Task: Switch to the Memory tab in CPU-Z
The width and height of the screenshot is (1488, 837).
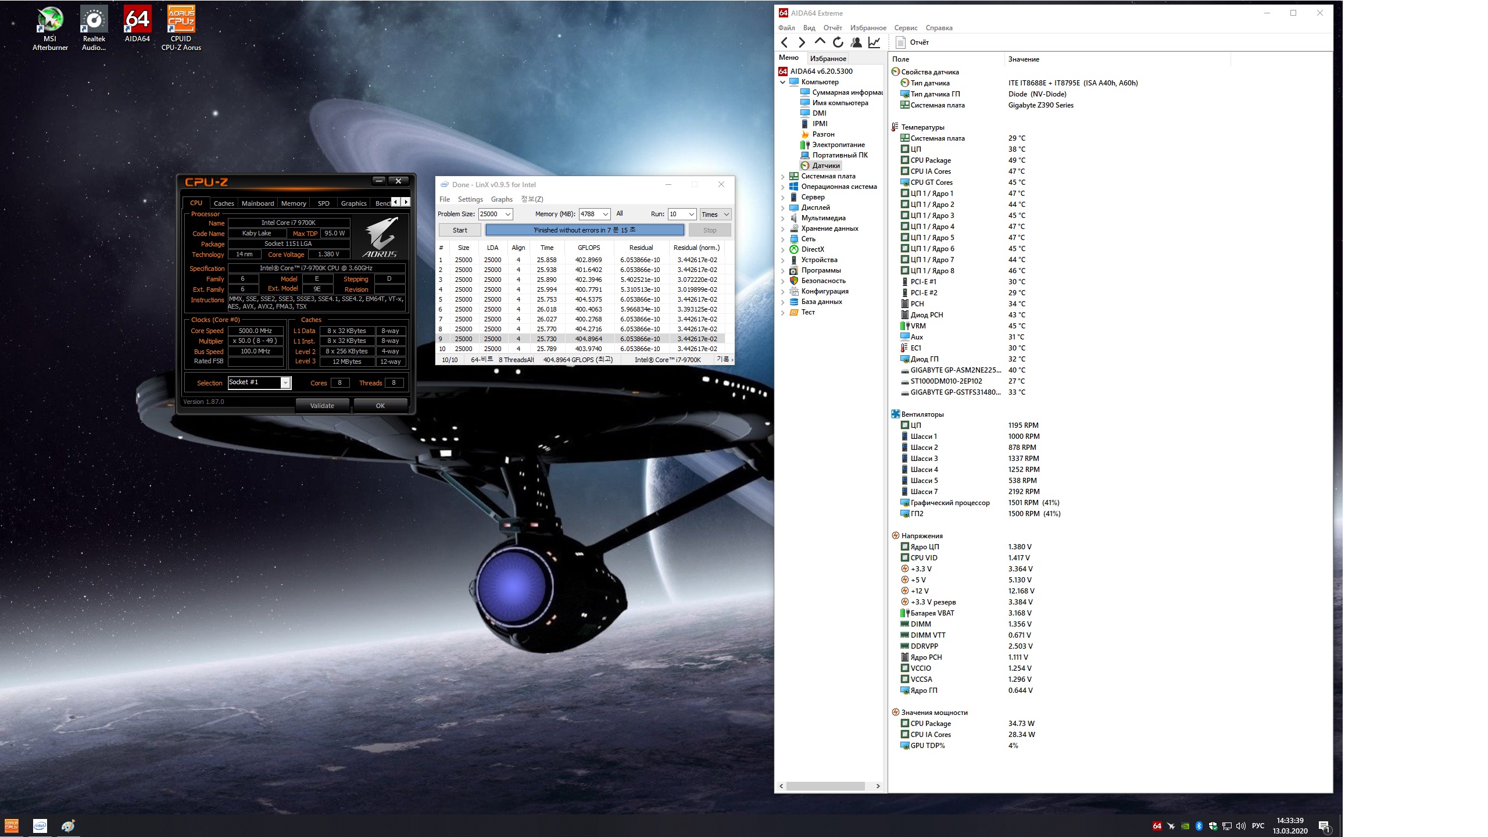Action: click(294, 203)
